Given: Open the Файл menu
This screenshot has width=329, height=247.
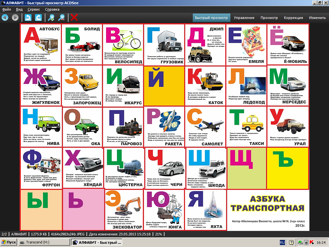Looking at the screenshot, I should (x=6, y=10).
